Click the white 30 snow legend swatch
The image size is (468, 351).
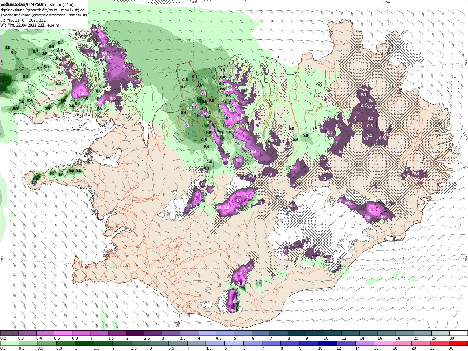click(x=458, y=333)
